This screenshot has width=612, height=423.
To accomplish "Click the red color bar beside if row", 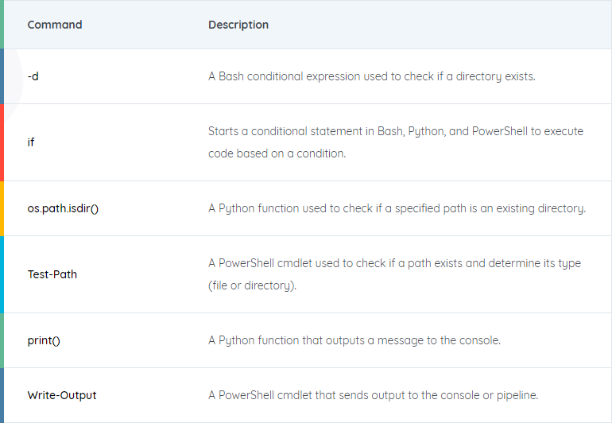I will [x=2, y=142].
